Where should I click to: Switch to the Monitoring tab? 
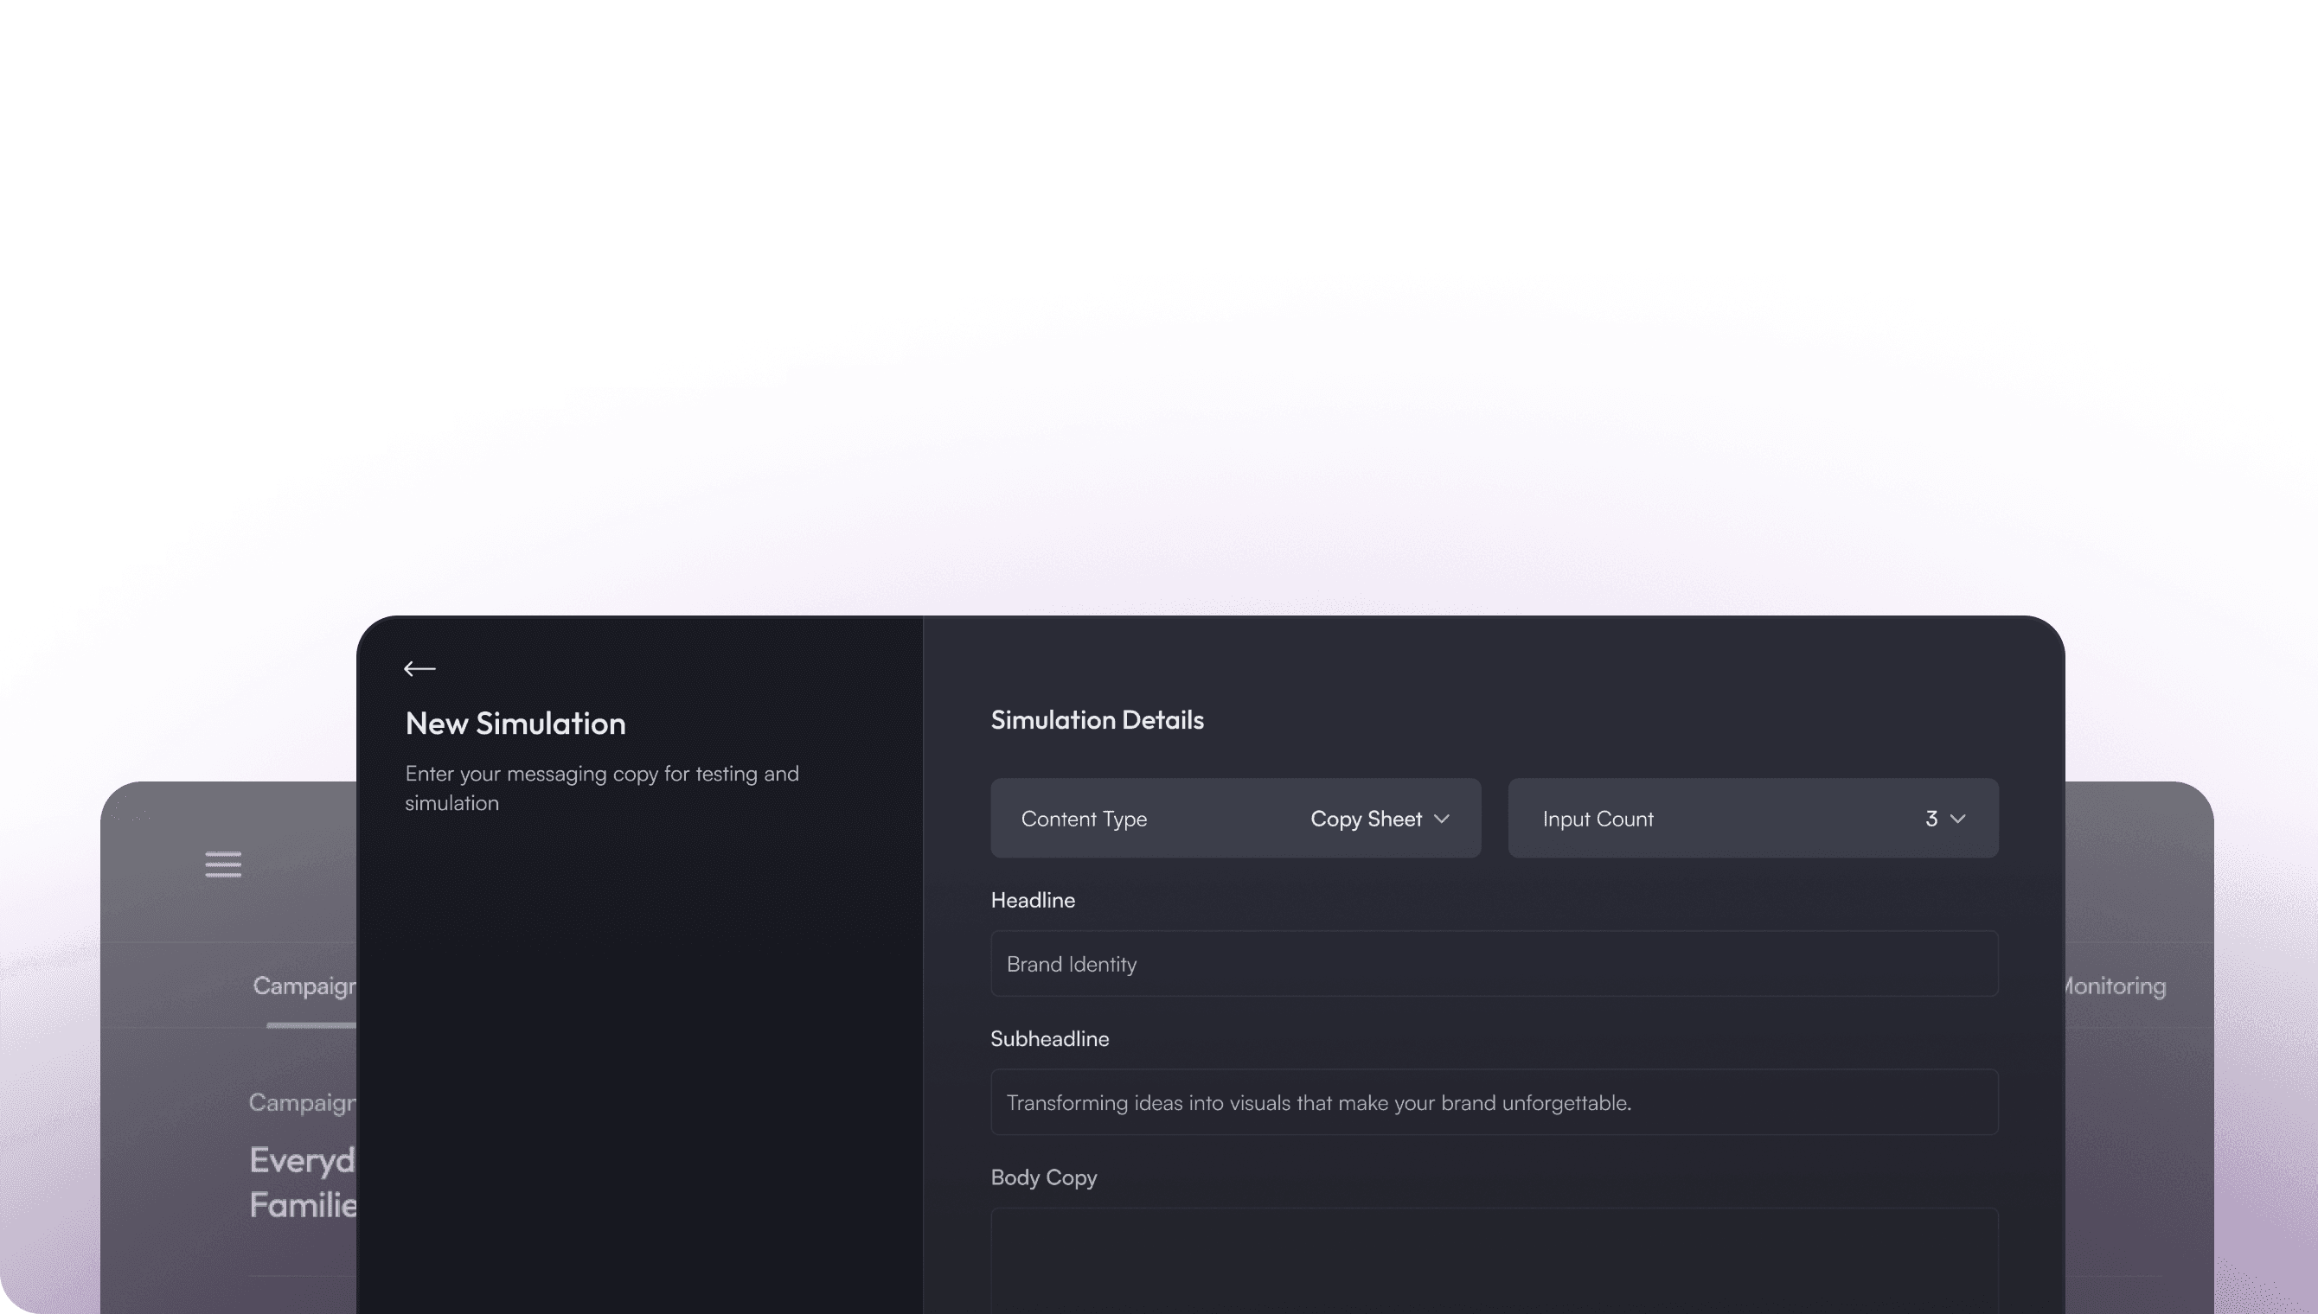click(2113, 985)
